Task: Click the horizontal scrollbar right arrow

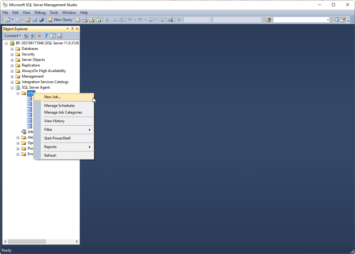Action: (x=77, y=241)
